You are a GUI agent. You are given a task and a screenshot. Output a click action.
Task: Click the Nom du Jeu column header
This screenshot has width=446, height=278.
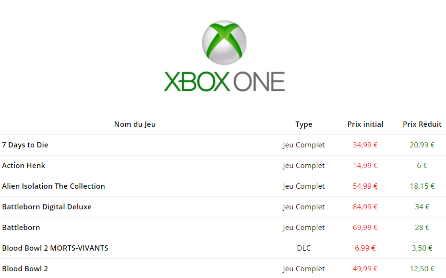(x=135, y=124)
